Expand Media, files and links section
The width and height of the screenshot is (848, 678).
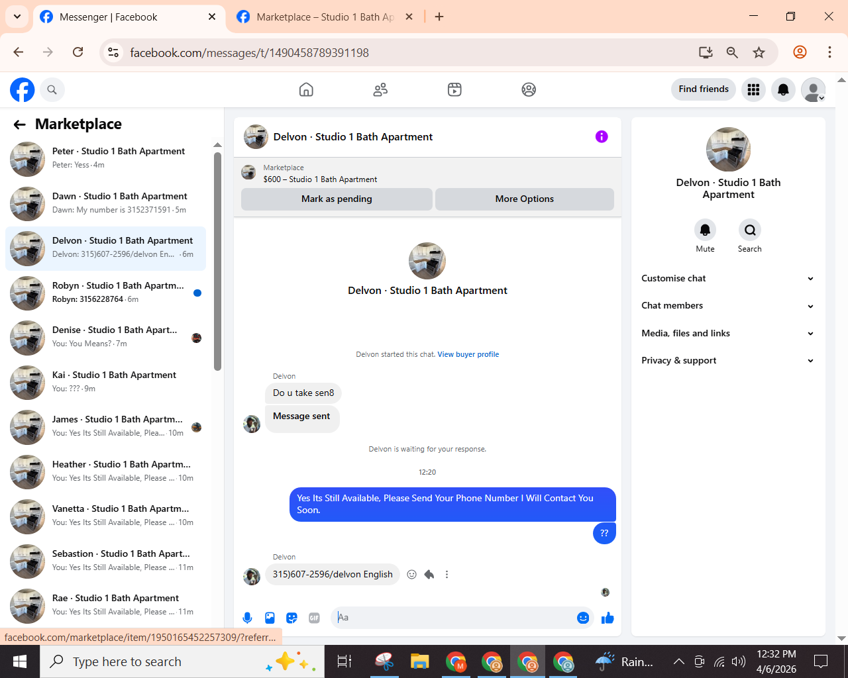728,334
